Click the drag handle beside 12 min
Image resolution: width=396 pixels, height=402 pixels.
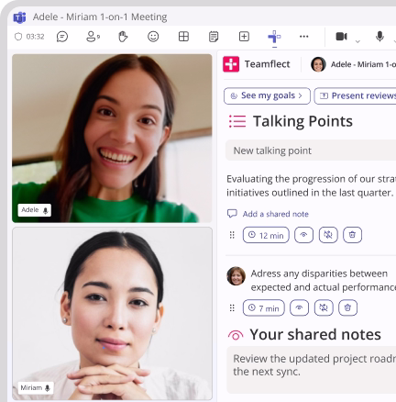click(232, 235)
